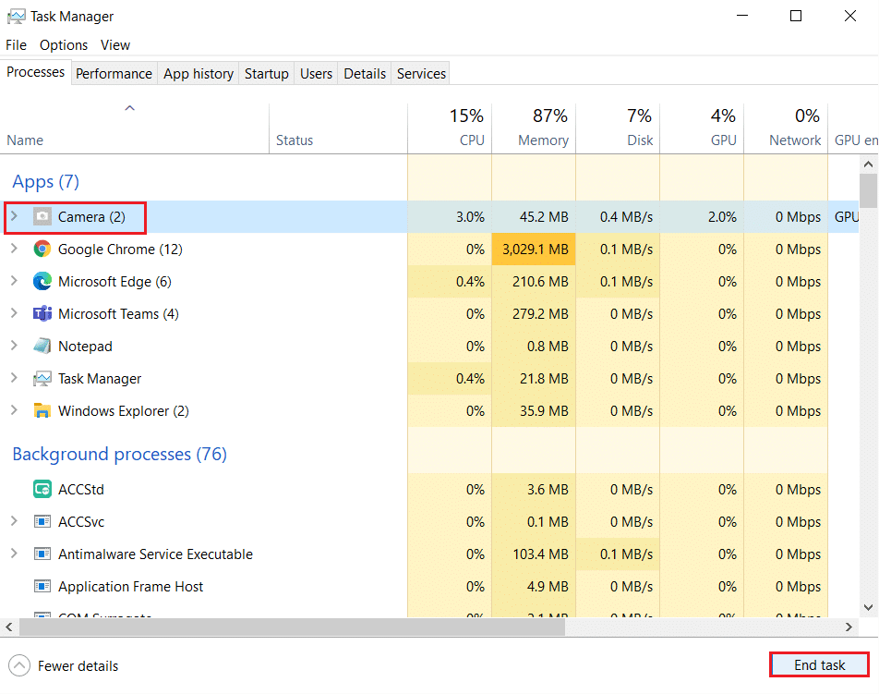Viewport: 879px width, 694px height.
Task: Click the Antimalware Service Executable icon
Action: point(42,554)
